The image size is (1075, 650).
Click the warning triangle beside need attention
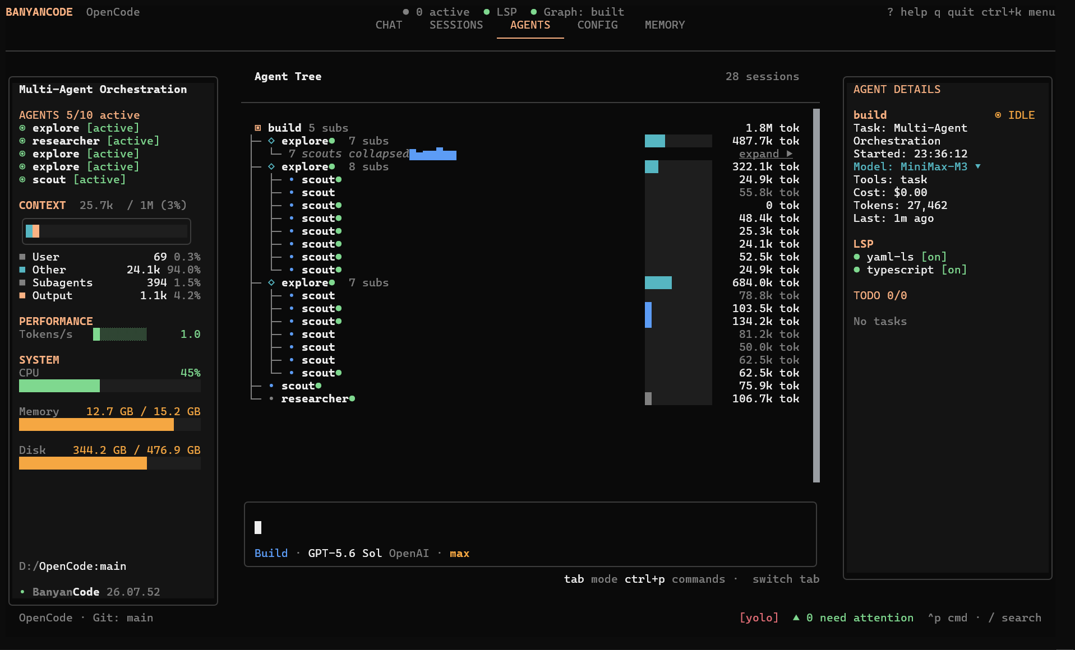(x=796, y=617)
